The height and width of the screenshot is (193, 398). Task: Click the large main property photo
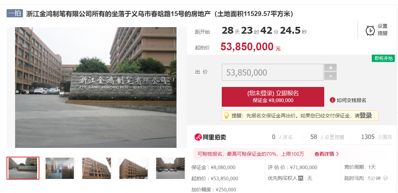tap(96, 87)
